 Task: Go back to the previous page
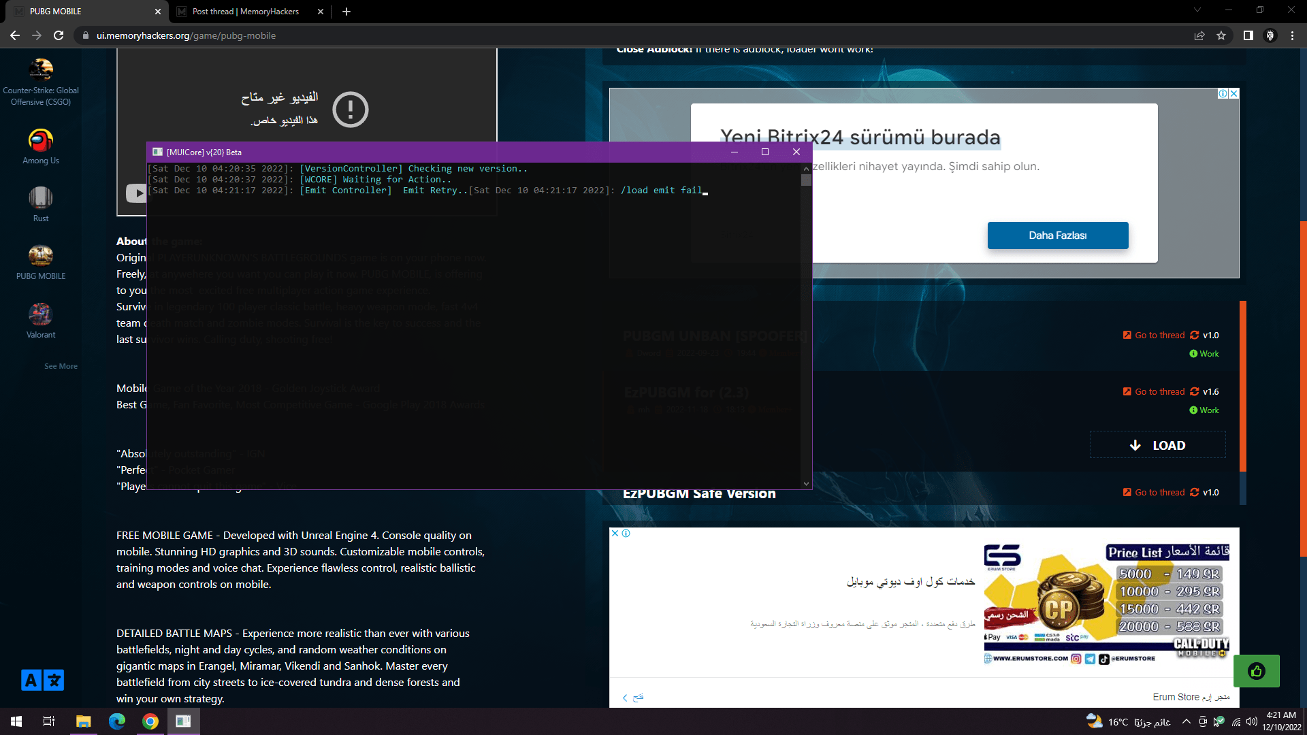[x=15, y=35]
